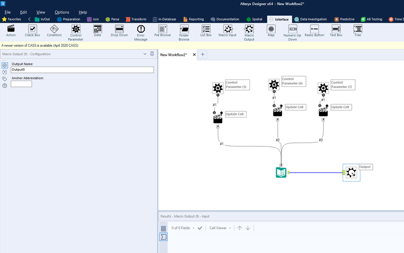
Task: Select the Map interface tool
Action: (x=271, y=31)
